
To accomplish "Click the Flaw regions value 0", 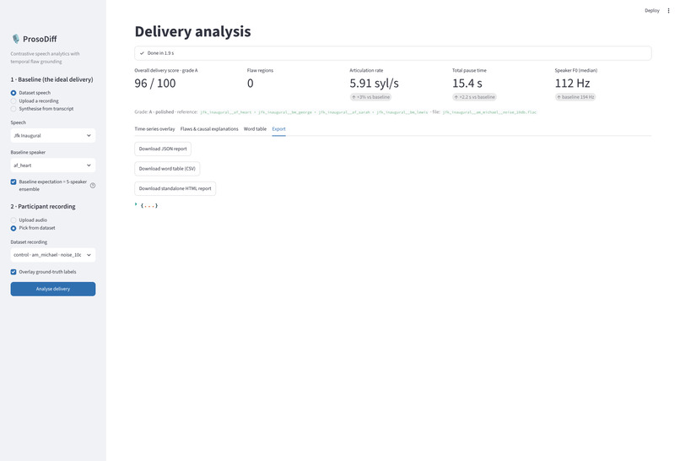I will [251, 84].
